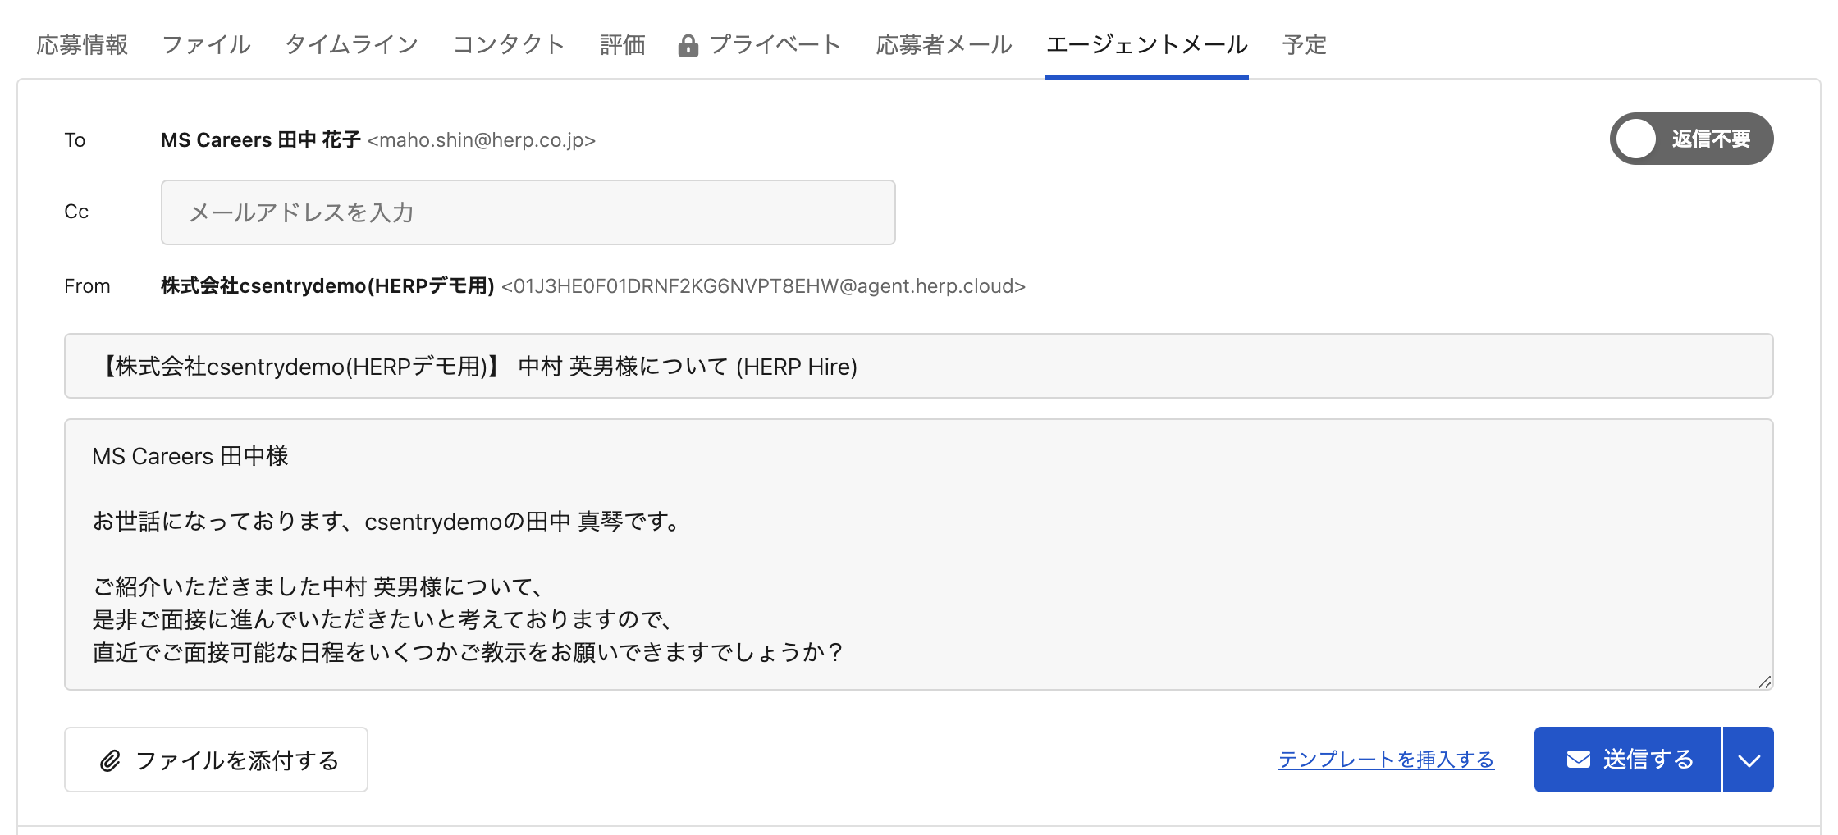
Task: Click テンプレートを挿入する link
Action: (x=1386, y=760)
